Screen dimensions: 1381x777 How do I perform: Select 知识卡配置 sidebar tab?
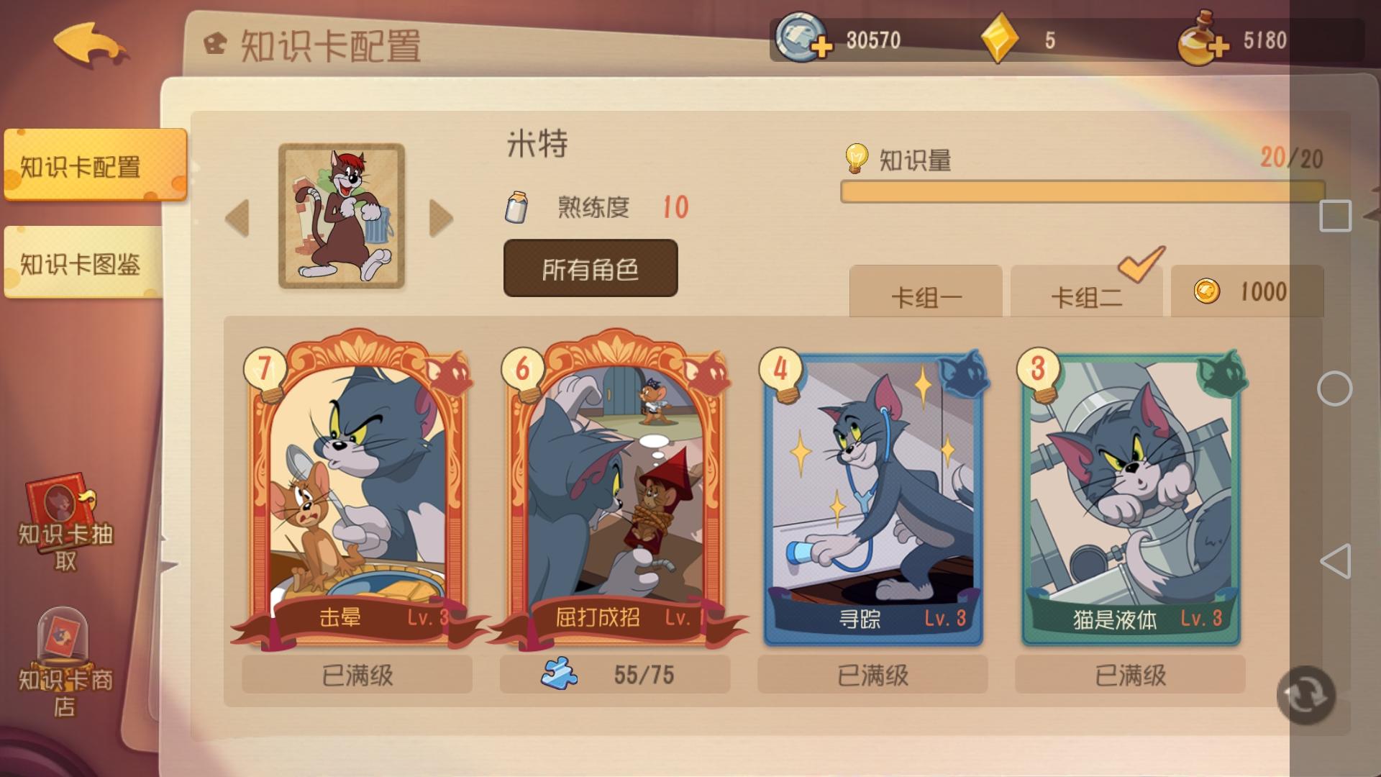95,165
